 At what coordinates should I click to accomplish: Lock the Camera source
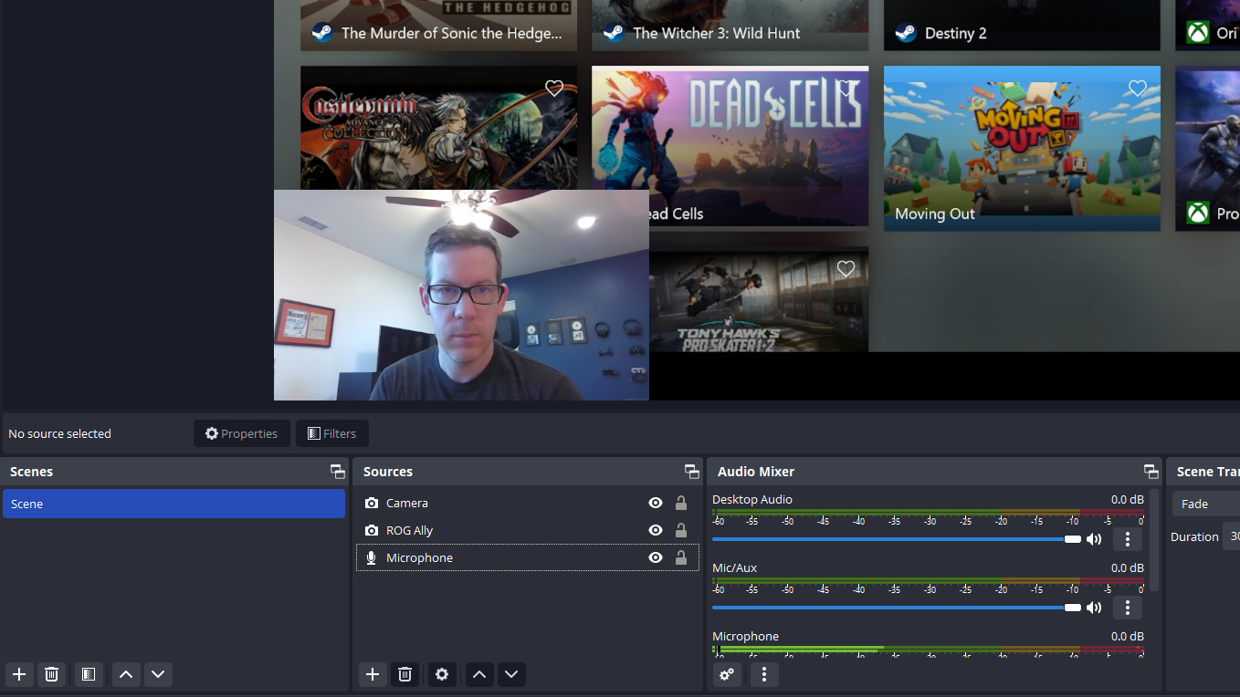[x=681, y=503]
